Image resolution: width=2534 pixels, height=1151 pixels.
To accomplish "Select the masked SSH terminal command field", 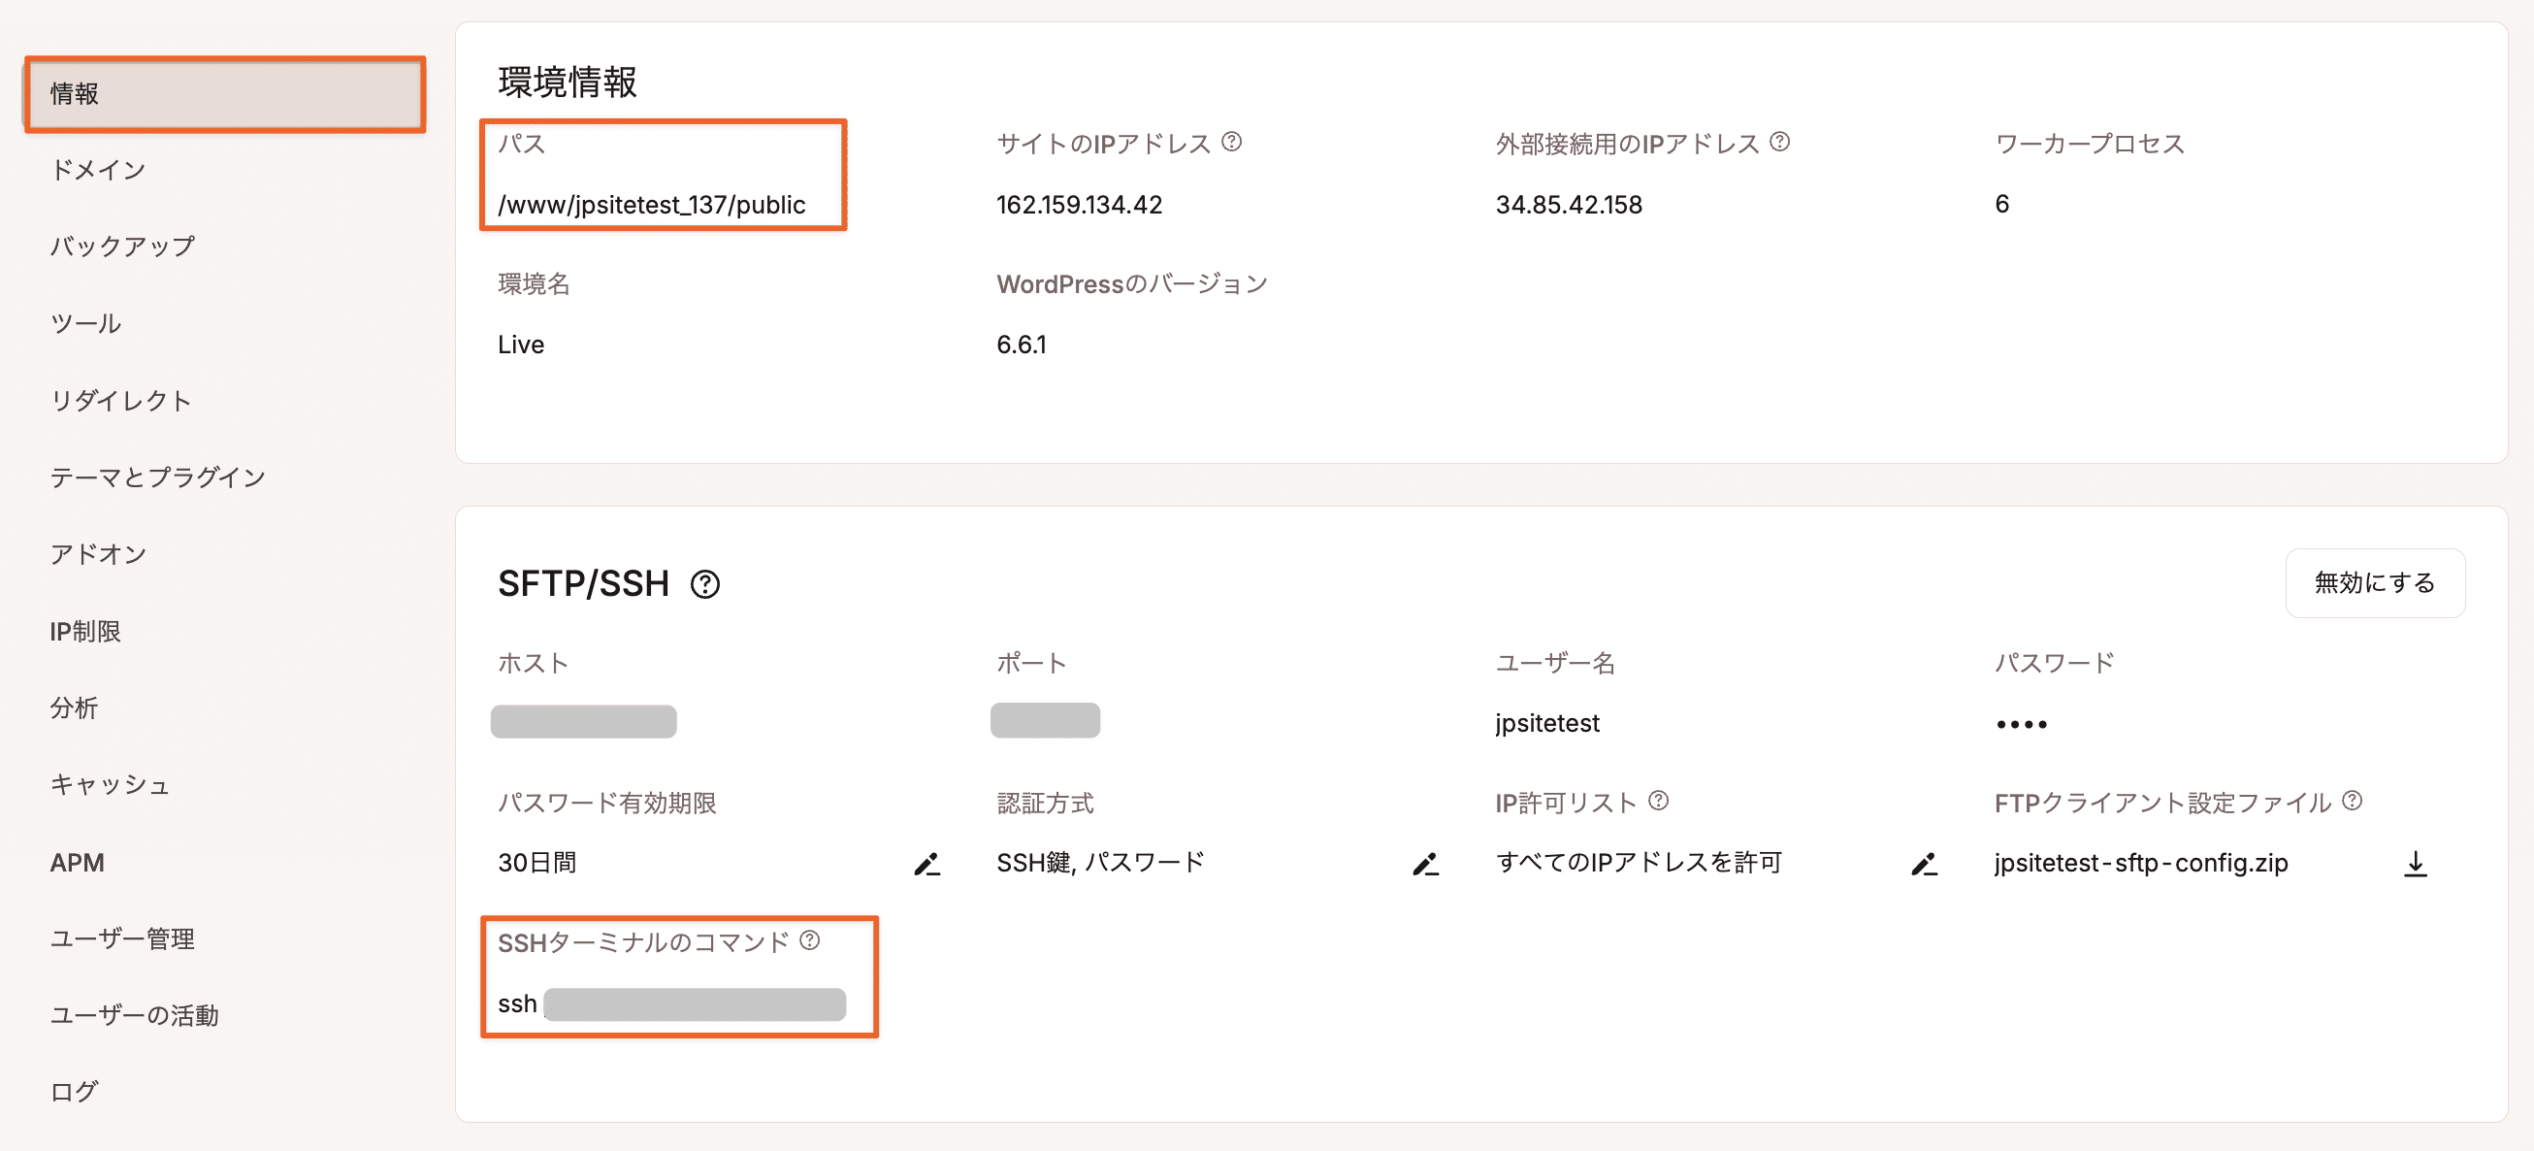I will tap(695, 1003).
